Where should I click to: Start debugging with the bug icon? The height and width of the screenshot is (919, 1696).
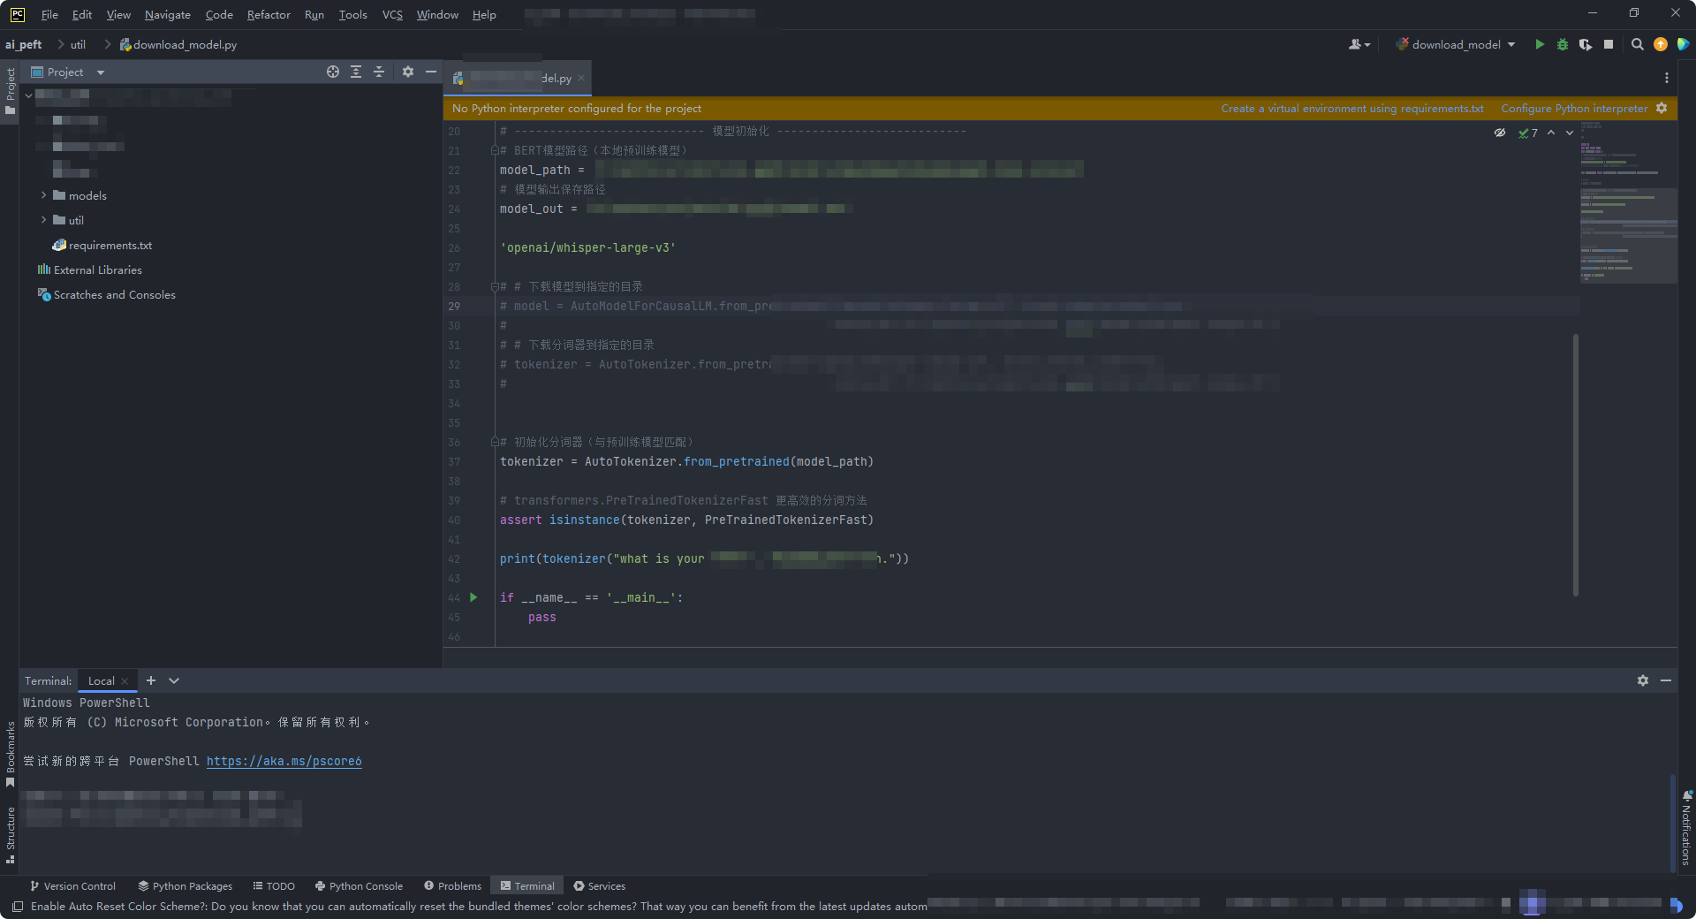1563,44
